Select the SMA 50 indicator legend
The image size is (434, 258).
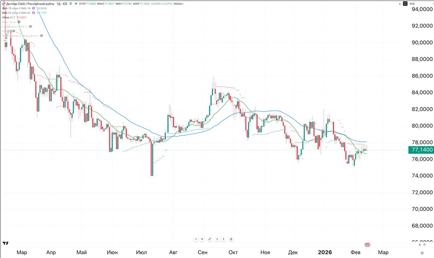point(16,13)
